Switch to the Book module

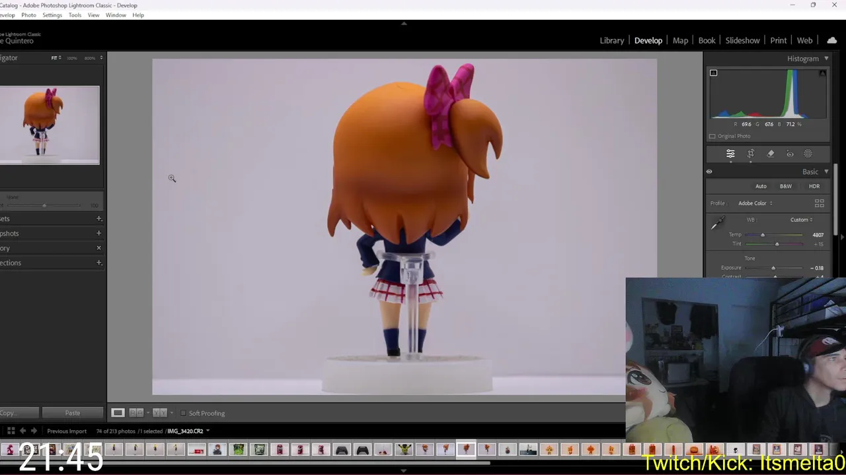707,40
